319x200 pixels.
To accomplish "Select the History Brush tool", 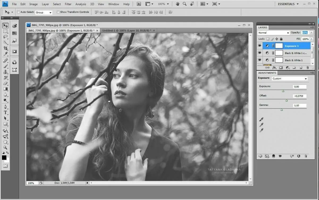I will click(5, 78).
